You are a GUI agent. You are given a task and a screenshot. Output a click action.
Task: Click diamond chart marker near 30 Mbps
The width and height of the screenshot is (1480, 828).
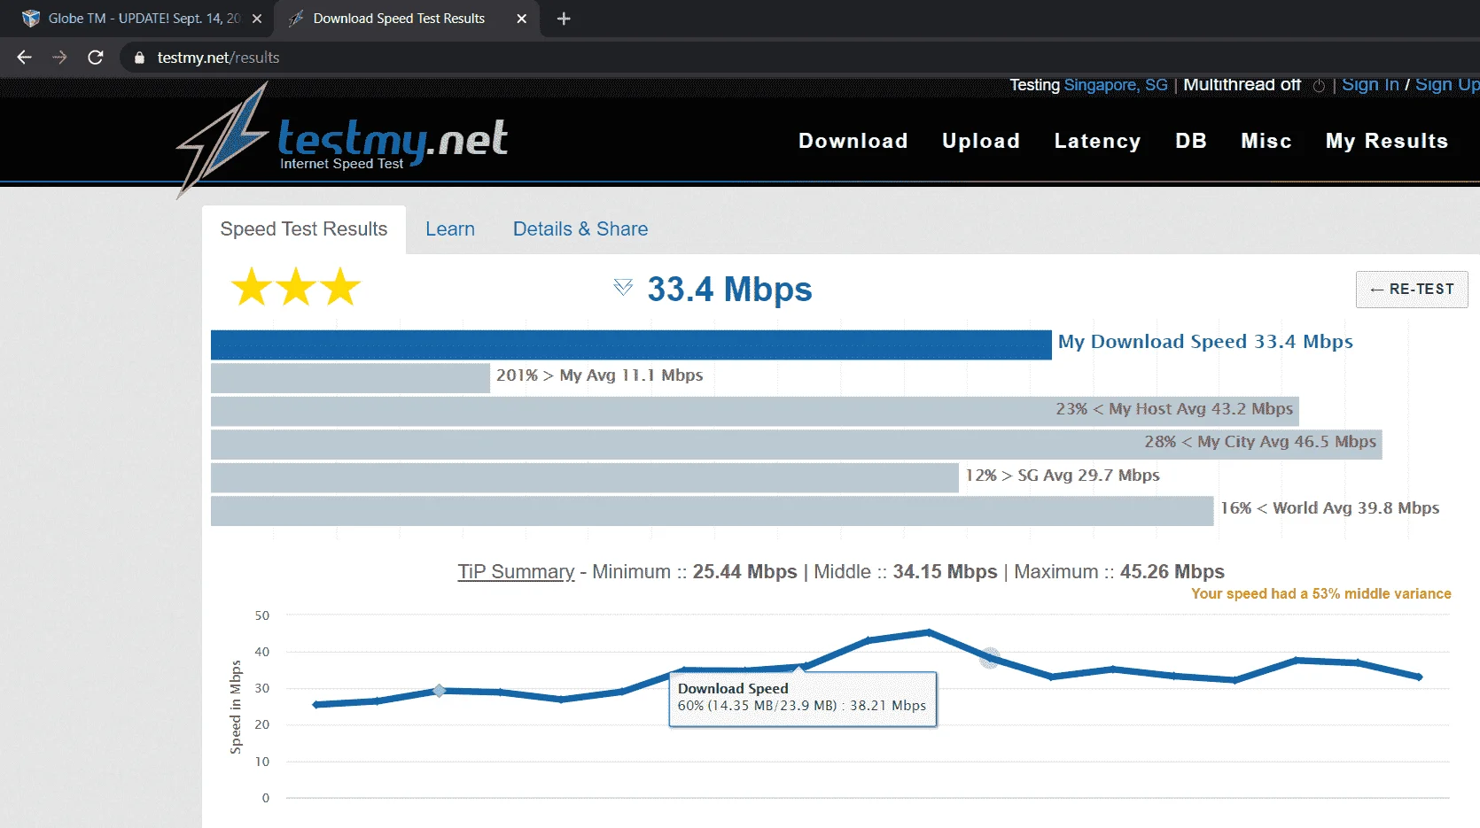pyautogui.click(x=439, y=691)
